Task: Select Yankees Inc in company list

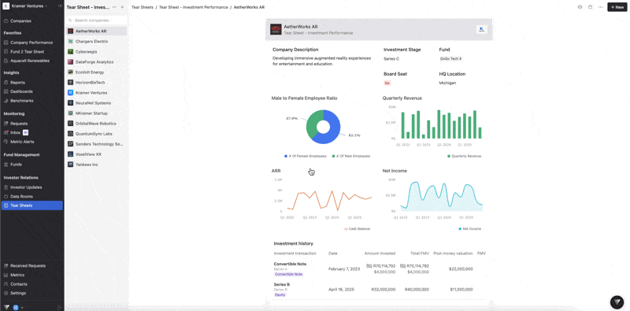Action: tap(96, 165)
